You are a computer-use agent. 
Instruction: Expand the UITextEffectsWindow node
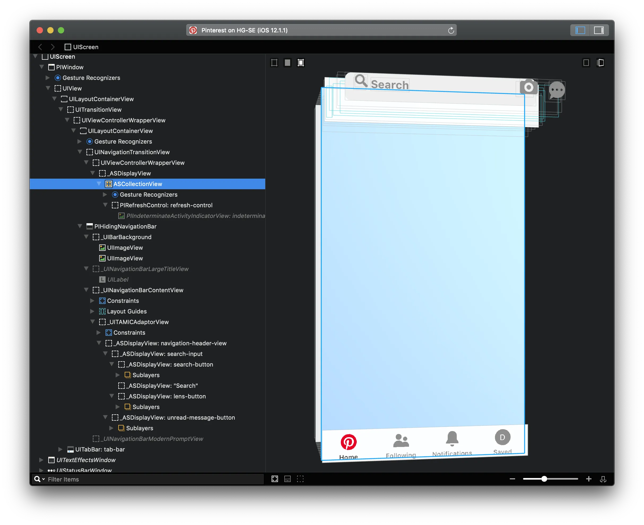tap(41, 460)
